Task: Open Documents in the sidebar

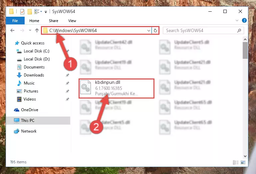Action: tap(34, 67)
